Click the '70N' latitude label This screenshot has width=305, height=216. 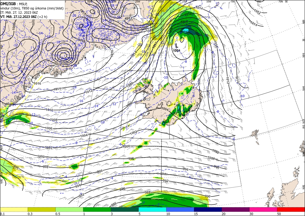coord(281,2)
